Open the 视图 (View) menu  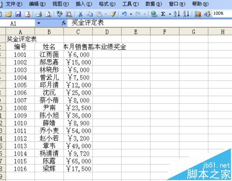pyautogui.click(x=60, y=4)
